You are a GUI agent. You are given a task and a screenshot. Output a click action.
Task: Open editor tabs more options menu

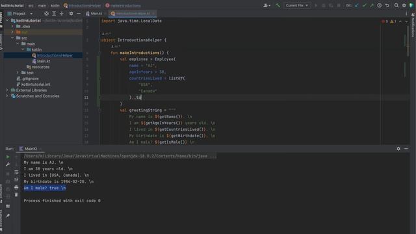coord(406,14)
